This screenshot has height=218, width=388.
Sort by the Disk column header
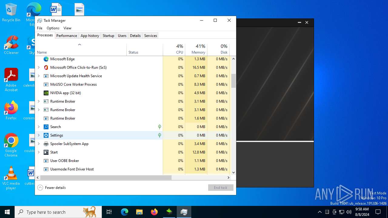click(x=218, y=50)
